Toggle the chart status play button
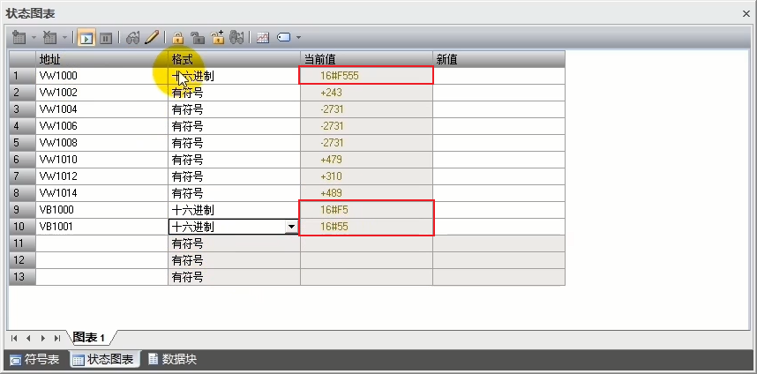The width and height of the screenshot is (757, 374). 86,38
